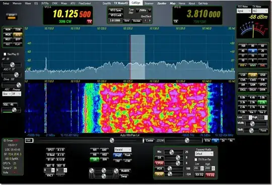Viewport: 272px width, 185px height.
Task: Open the AGC Slow dropdown
Action: 7,94
